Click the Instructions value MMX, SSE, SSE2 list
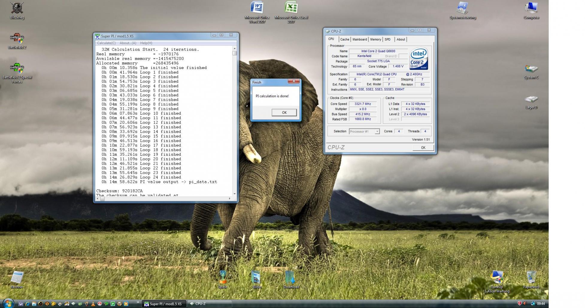The height and width of the screenshot is (308, 585). [x=389, y=89]
